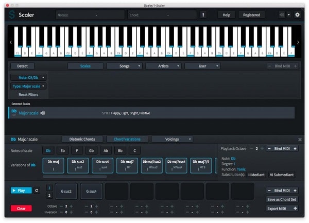Click minus on bottom Bind MIDI

(269, 191)
